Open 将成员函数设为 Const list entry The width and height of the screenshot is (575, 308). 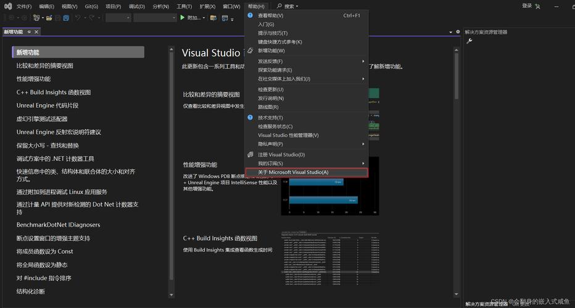(44, 251)
